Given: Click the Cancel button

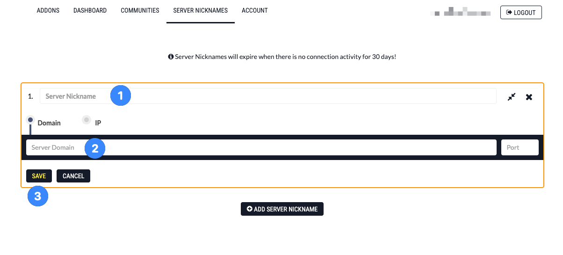Looking at the screenshot, I should [x=73, y=176].
